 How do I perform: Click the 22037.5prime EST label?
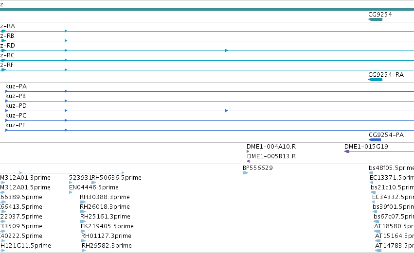tap(21, 217)
